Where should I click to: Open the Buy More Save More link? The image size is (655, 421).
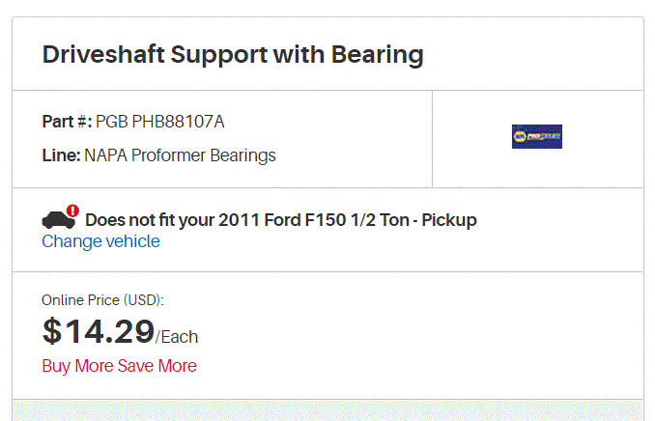119,366
